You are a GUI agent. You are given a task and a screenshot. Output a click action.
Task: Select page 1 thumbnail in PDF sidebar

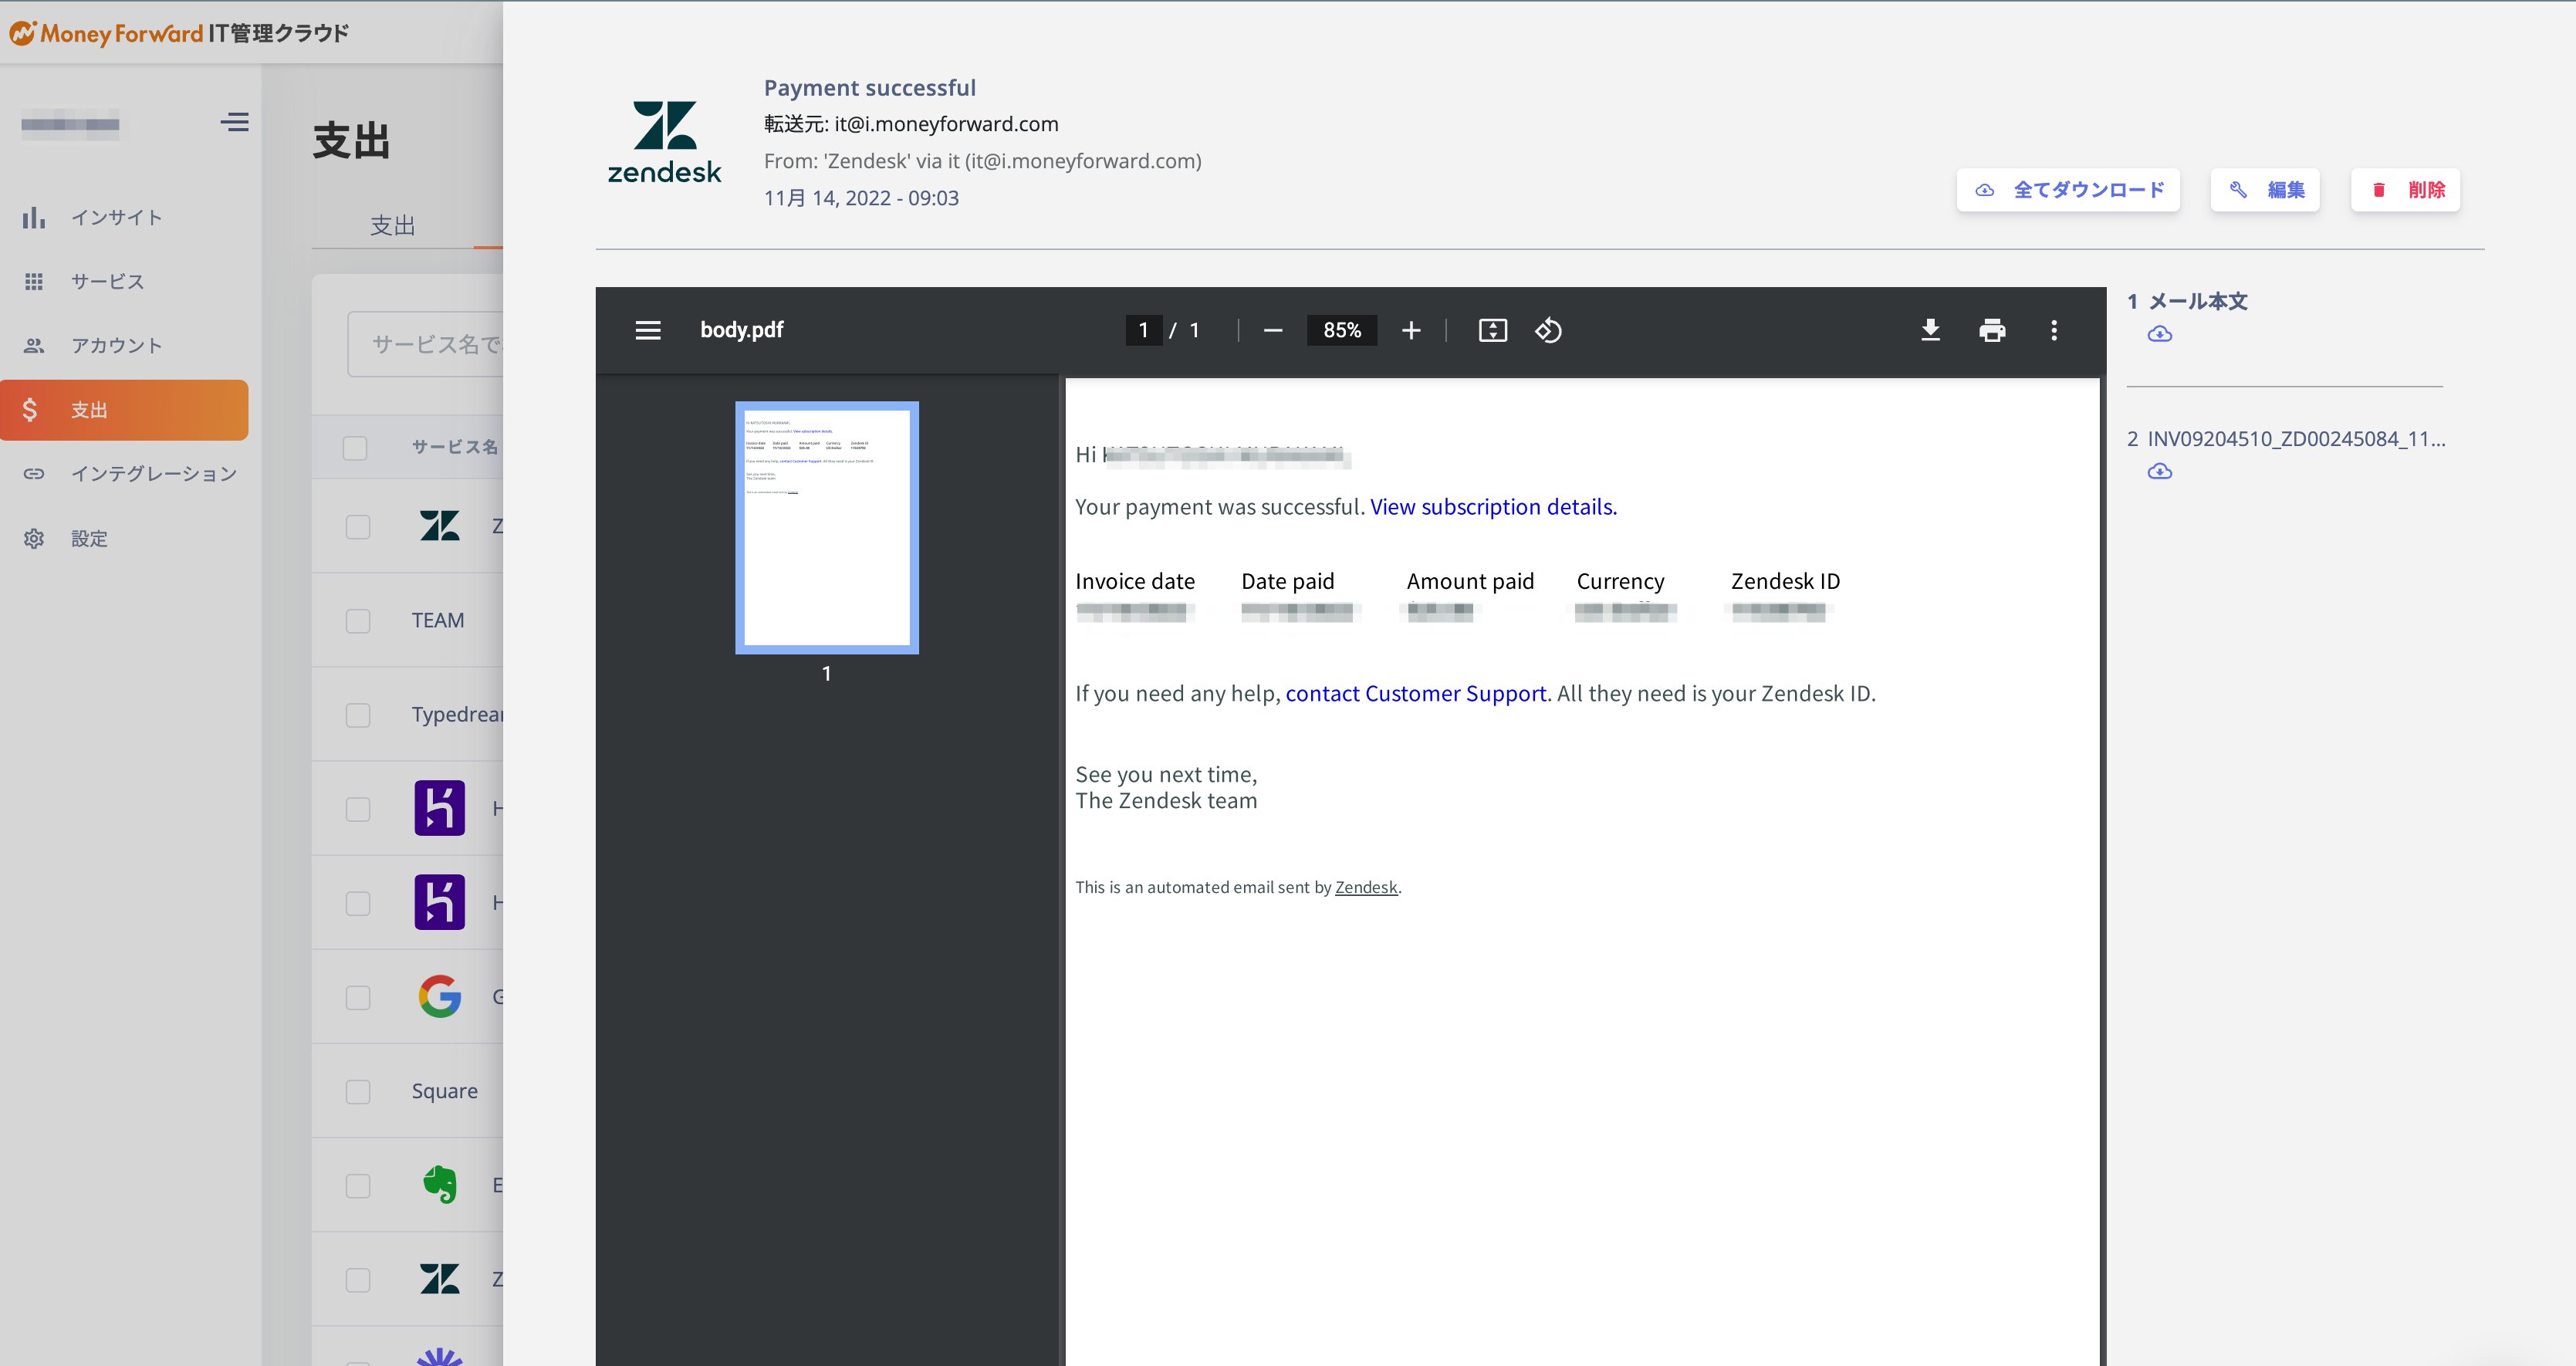click(x=827, y=527)
